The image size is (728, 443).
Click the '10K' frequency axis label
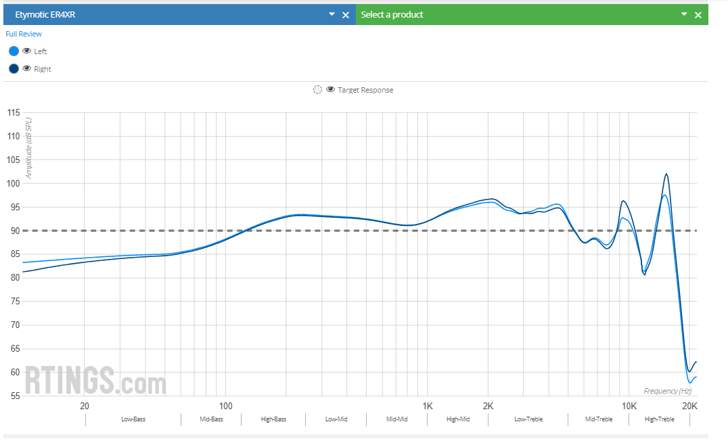coord(629,406)
